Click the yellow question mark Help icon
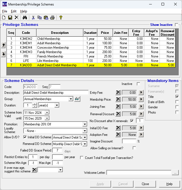This screenshot has width=182, height=190. tap(61, 18)
